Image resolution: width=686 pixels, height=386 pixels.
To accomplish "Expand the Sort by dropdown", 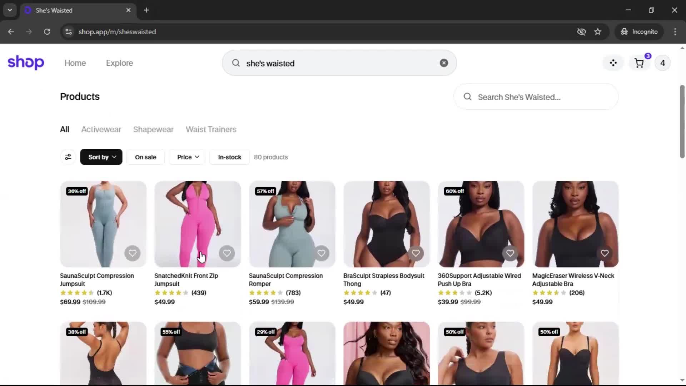I will [x=101, y=157].
